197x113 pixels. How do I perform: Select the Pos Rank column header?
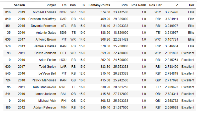139,5
